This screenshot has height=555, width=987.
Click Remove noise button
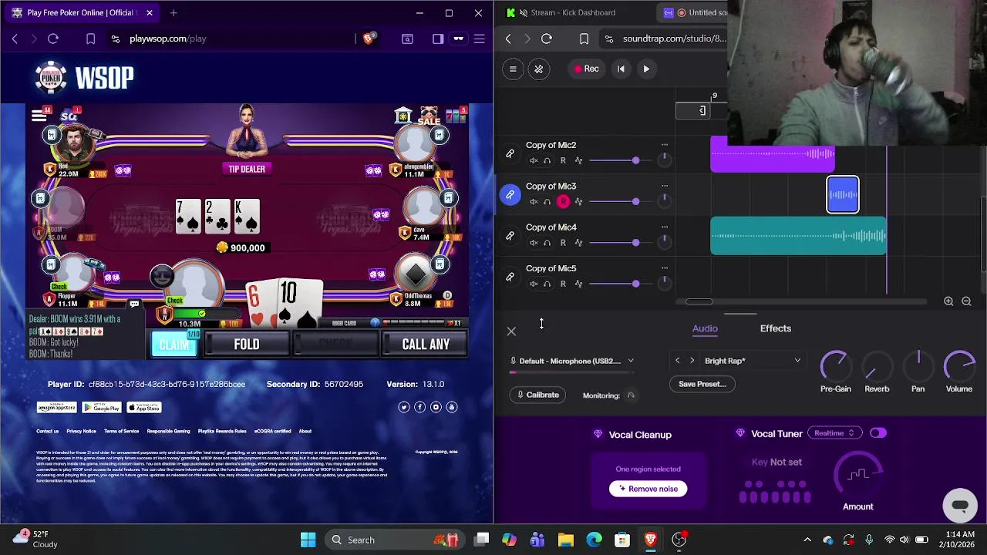point(648,489)
